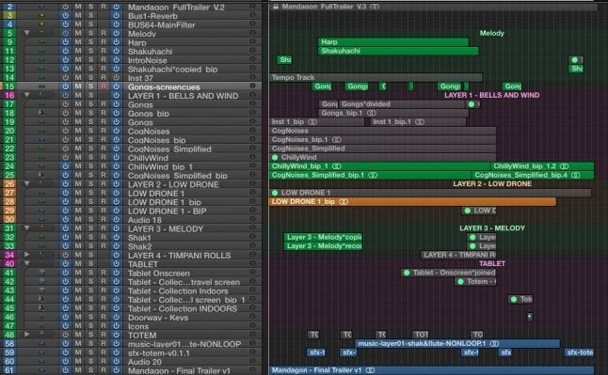Expand the TOTEM track stack
The width and height of the screenshot is (608, 375).
pyautogui.click(x=26, y=335)
